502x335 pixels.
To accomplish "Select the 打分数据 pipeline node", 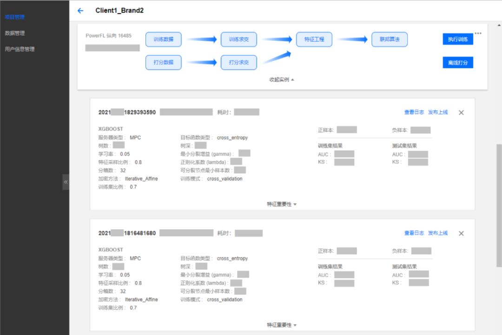I will [x=163, y=62].
